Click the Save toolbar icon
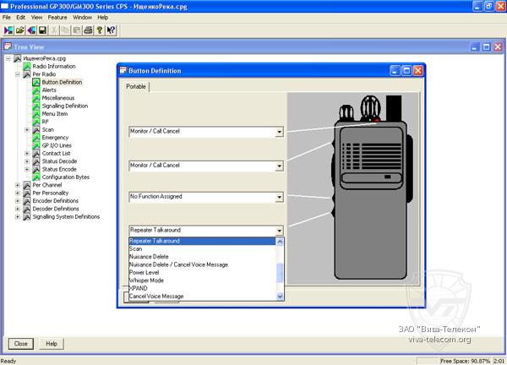Screen dimensions: 507x365 (42, 30)
